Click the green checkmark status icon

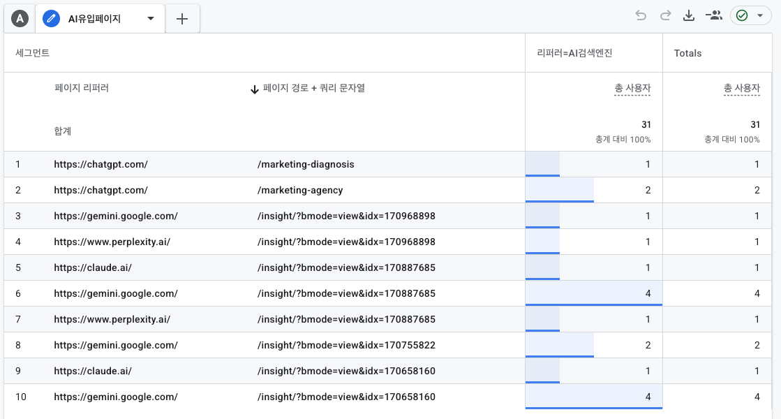pyautogui.click(x=742, y=16)
